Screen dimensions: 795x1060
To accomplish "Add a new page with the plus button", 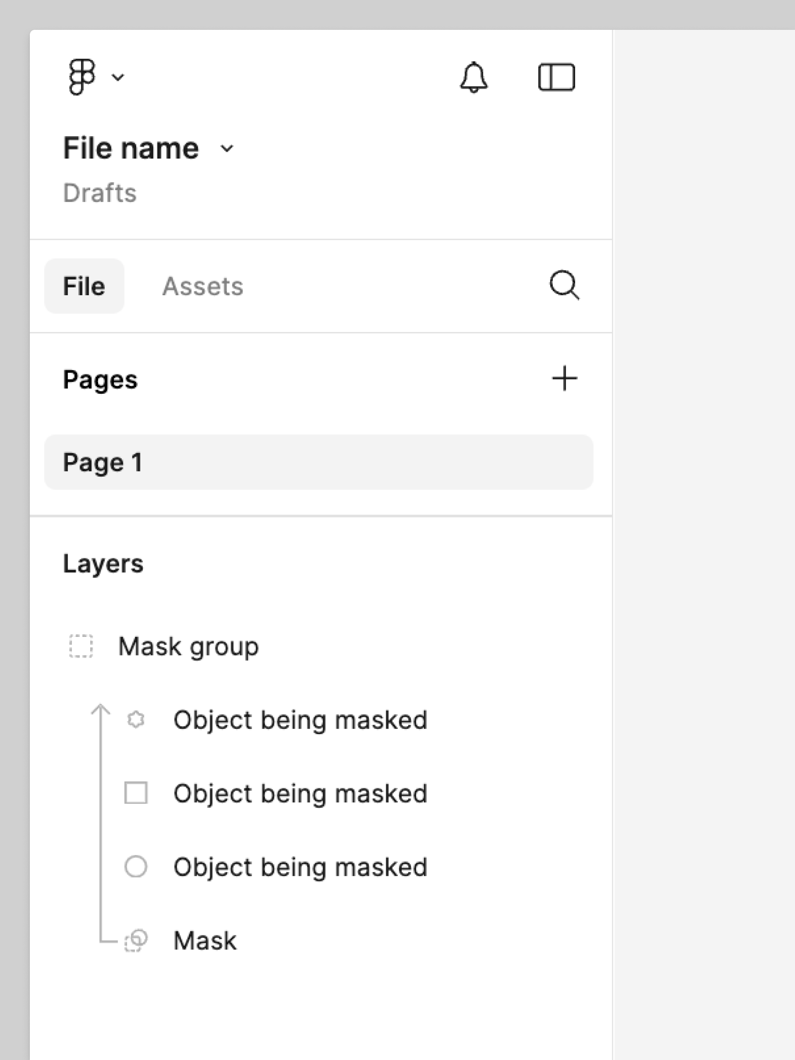I will click(x=564, y=378).
